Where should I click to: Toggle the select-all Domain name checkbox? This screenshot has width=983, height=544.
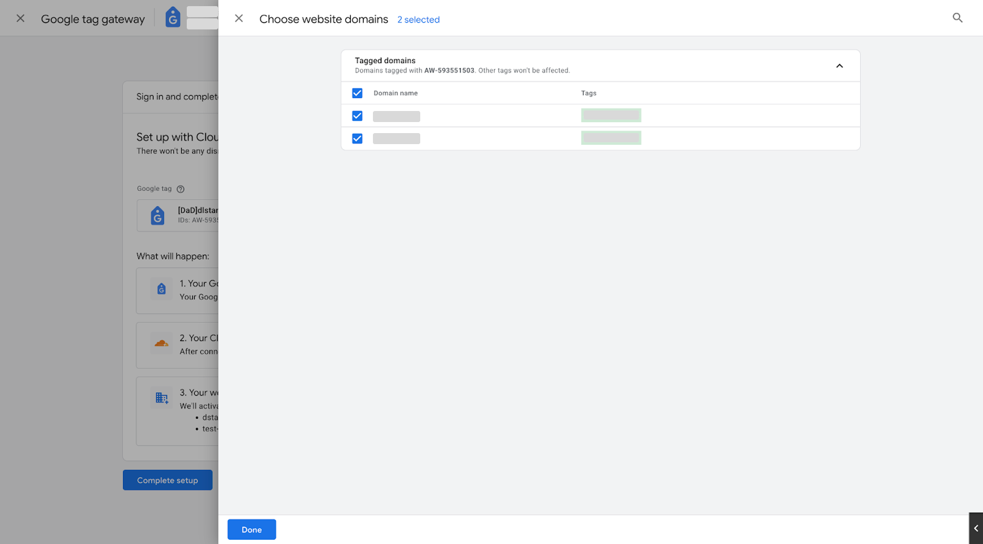tap(357, 93)
